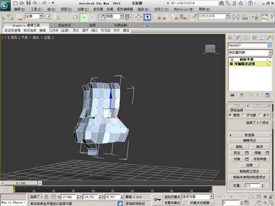The width and height of the screenshot is (275, 206).
Task: Click the New Scene icon in title bar
Action: (x=16, y=3)
